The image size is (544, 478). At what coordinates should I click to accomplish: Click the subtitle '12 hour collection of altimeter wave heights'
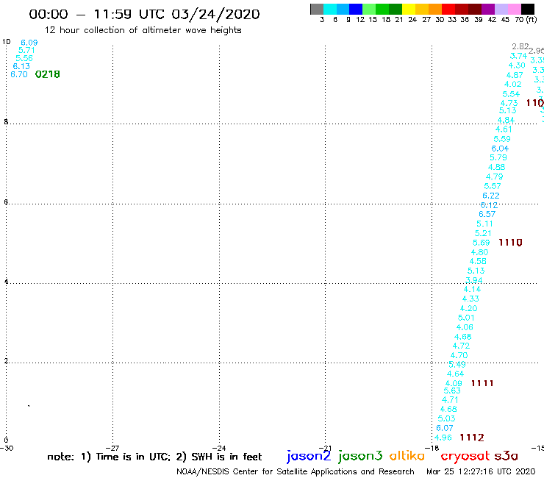pyautogui.click(x=143, y=30)
